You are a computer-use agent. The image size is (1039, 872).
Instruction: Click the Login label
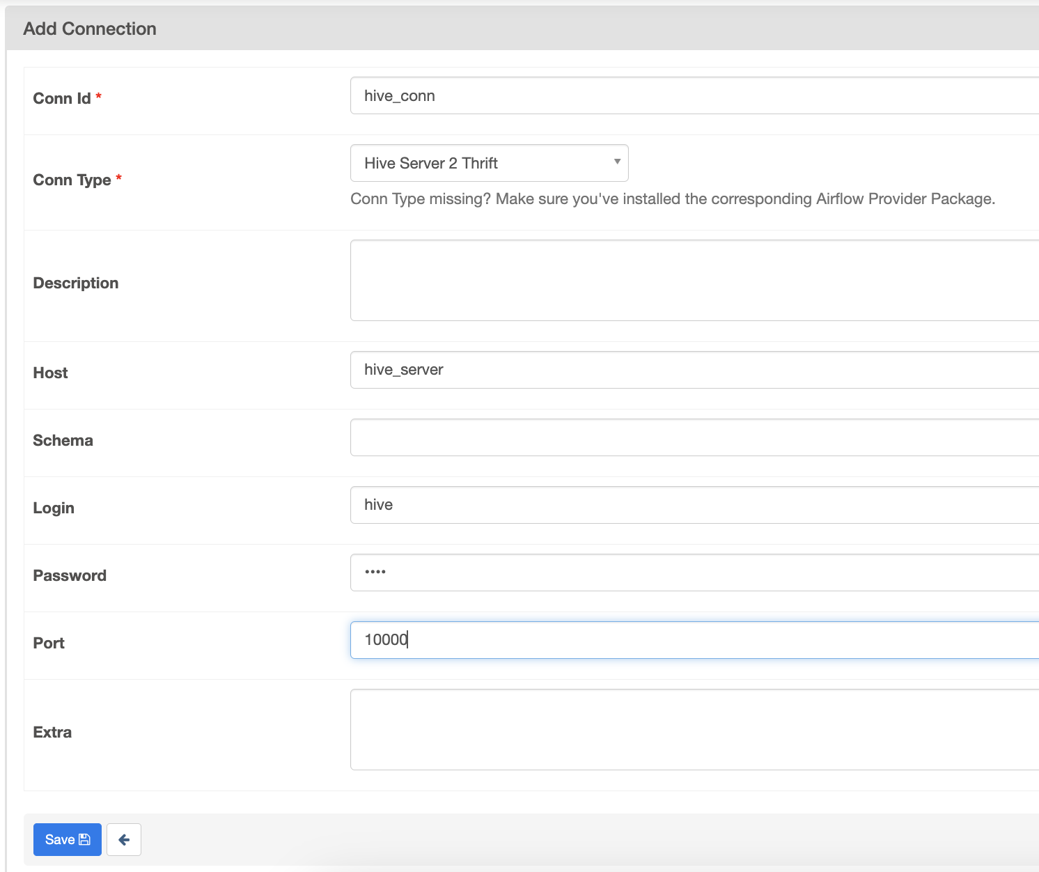[54, 508]
